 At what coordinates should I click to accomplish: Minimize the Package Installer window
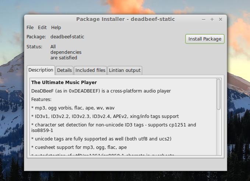coord(204,19)
